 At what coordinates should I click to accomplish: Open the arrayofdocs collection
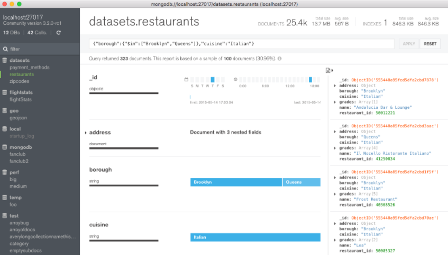tap(22, 230)
